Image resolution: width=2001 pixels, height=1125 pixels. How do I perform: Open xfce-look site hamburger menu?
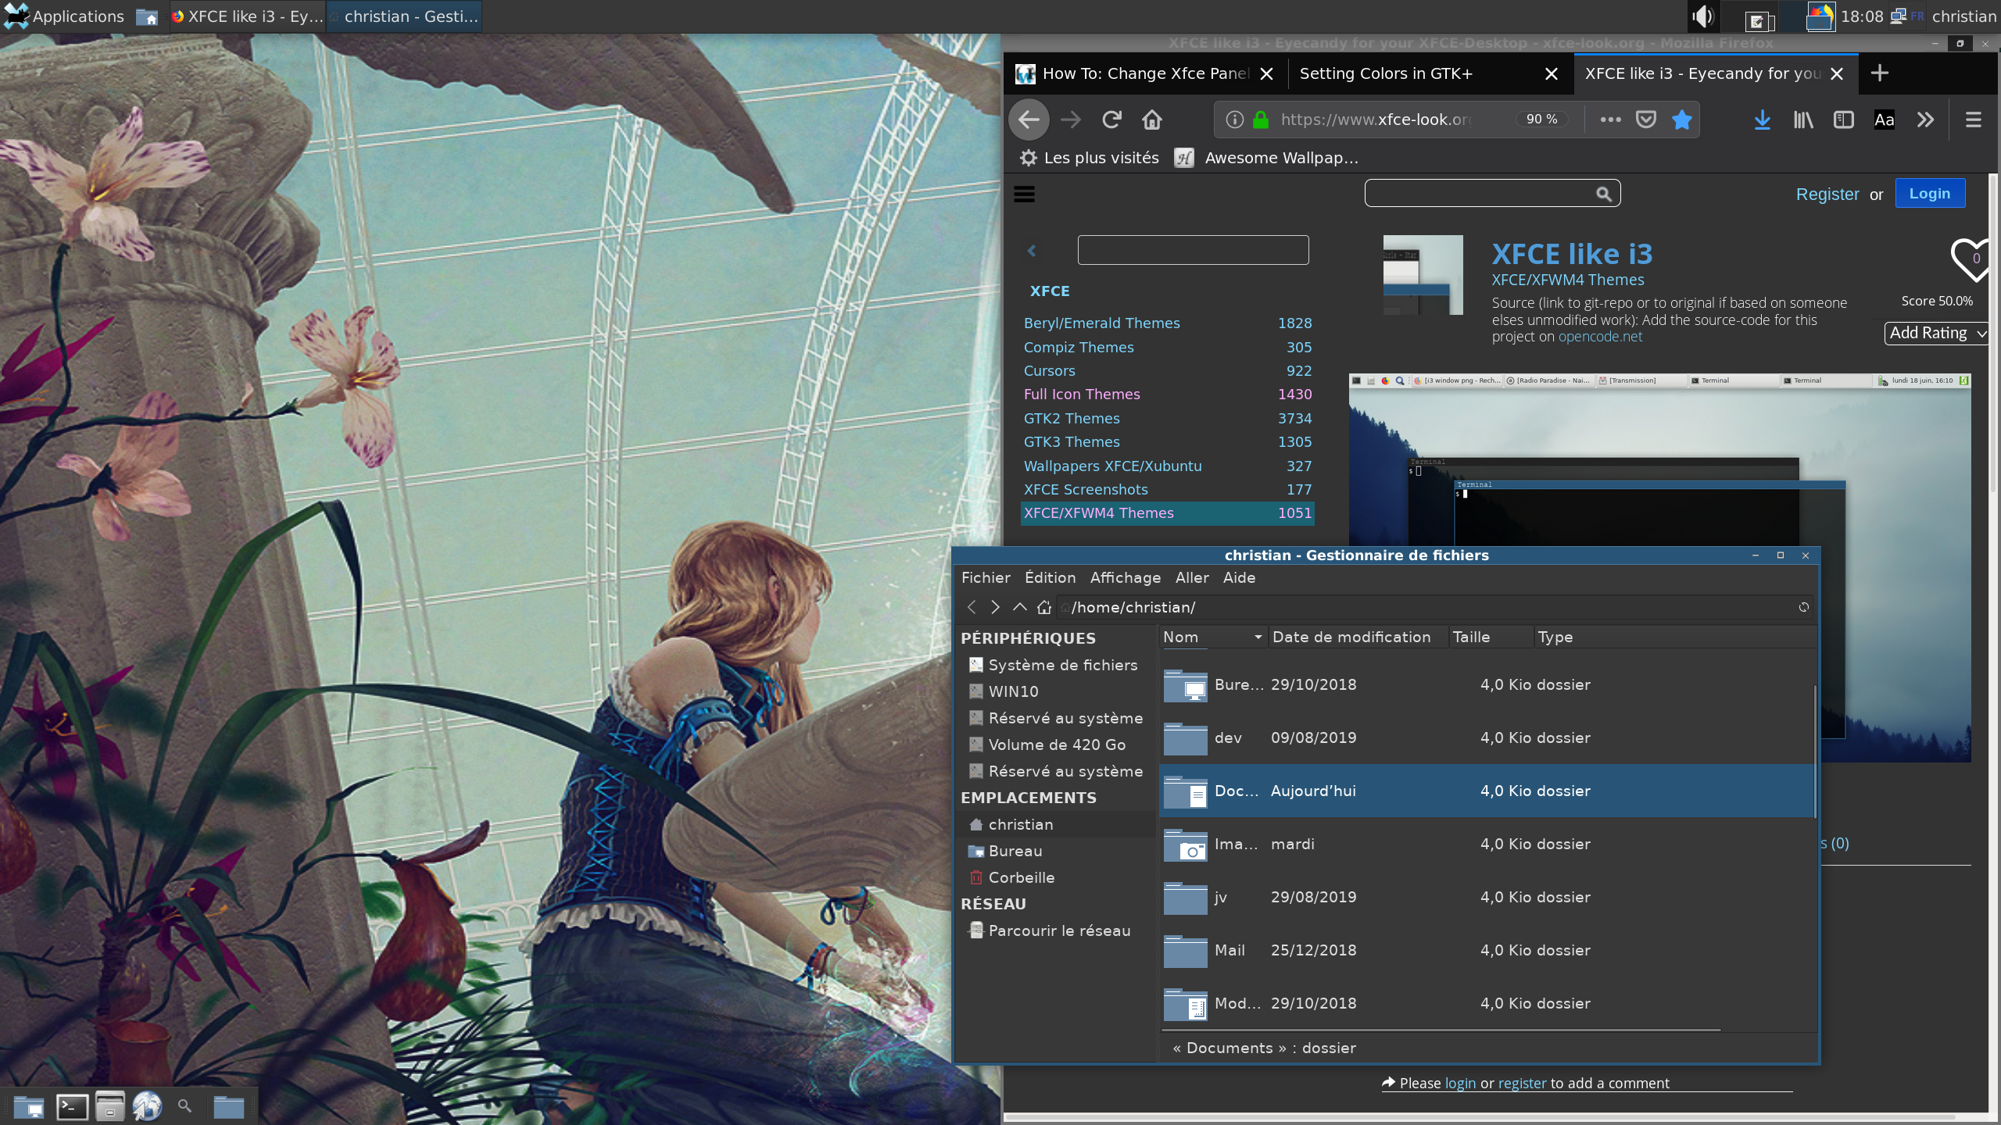1024,194
